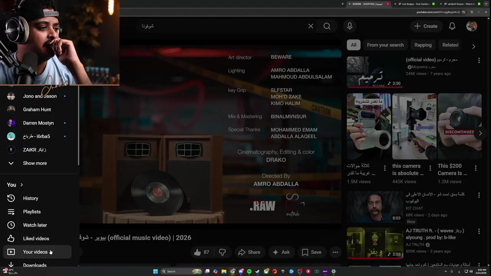Expand subscriptions with Show more
Viewport: 491px width, 276px height.
(35, 163)
